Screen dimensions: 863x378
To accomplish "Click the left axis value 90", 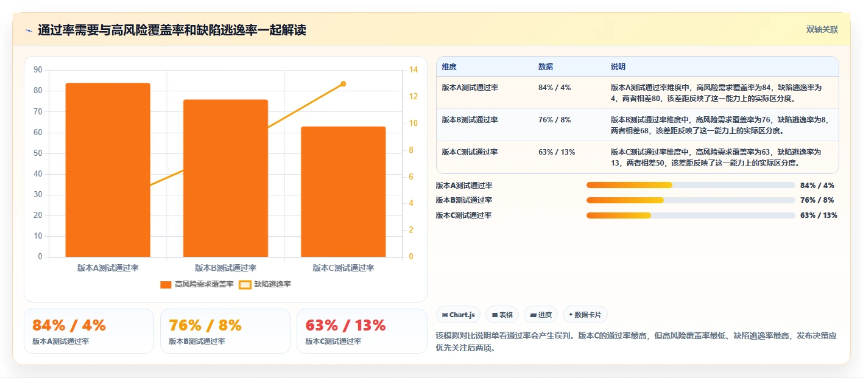I will pos(38,70).
